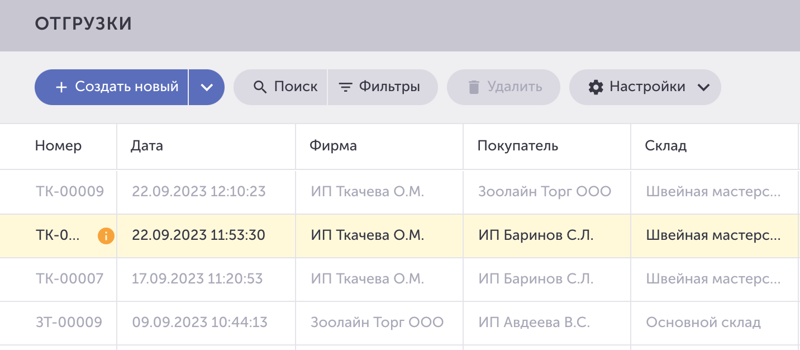Image resolution: width=800 pixels, height=350 pixels.
Task: Click the trash bin icon on Удалить
Action: click(x=474, y=87)
